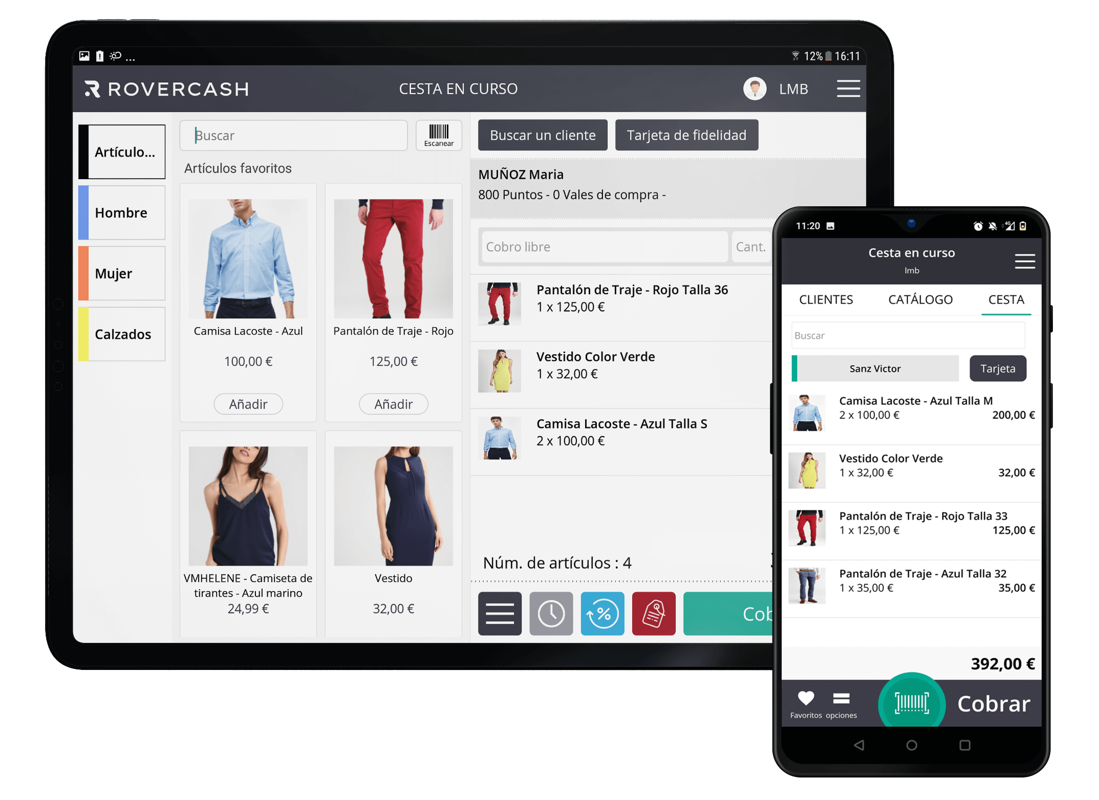Screen dimensions: 1099x800
Task: Open the phone hamburger menu
Action: tap(1025, 261)
